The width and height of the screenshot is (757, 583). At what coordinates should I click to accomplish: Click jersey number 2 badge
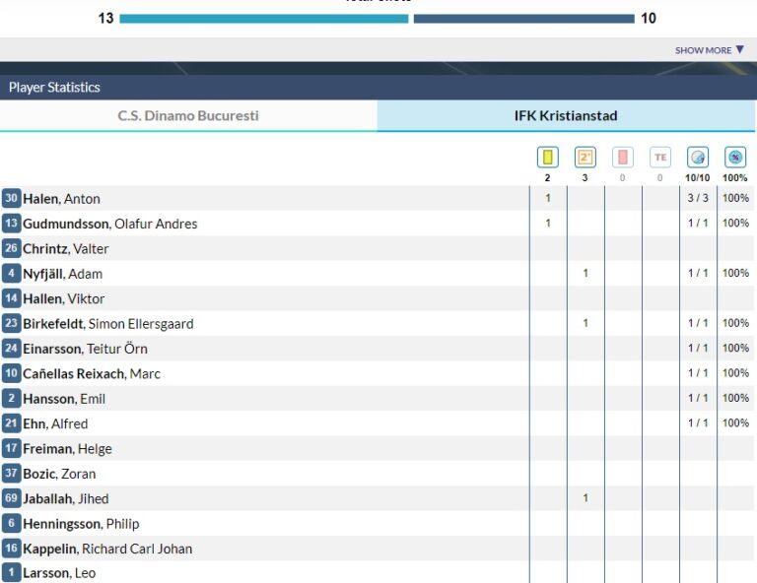click(x=11, y=398)
